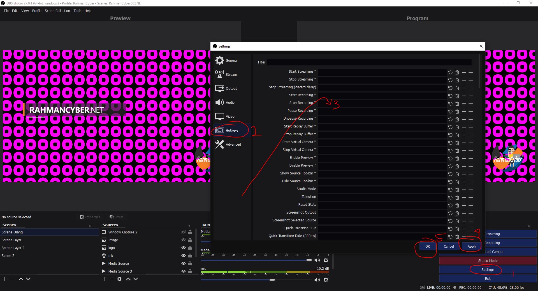Screen dimensions: 538x291
Task: Show the hidden Window Capture 2 source
Action: tap(184, 232)
